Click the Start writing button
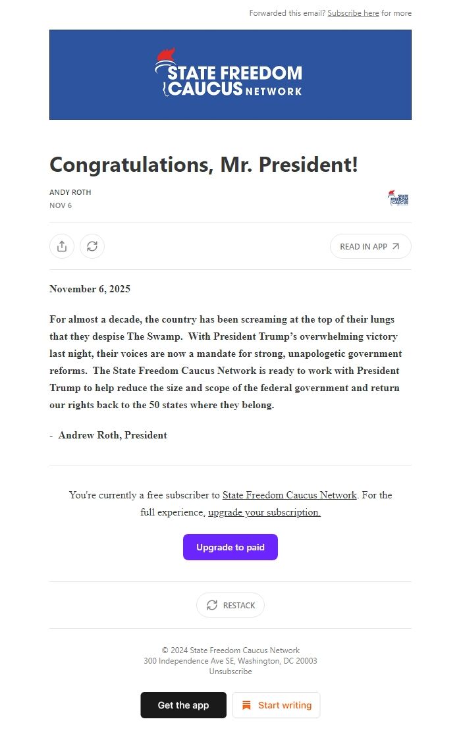The width and height of the screenshot is (461, 740). (x=276, y=704)
